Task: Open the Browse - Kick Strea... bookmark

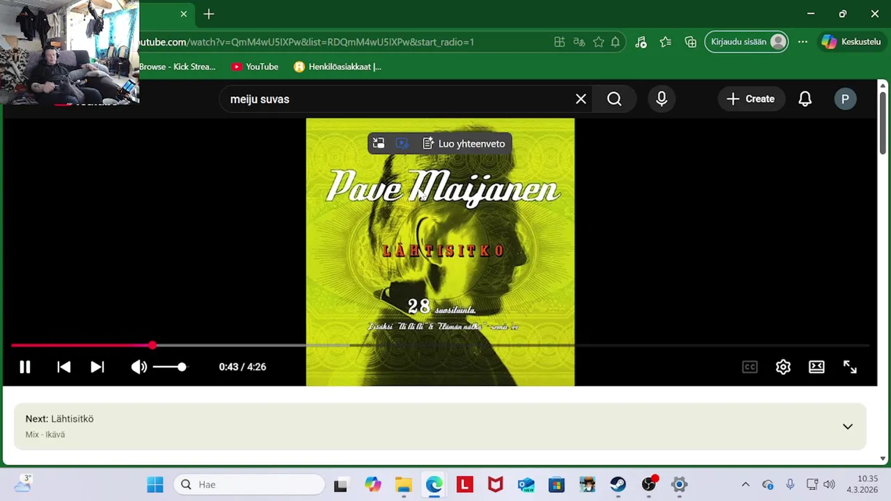Action: tap(178, 67)
